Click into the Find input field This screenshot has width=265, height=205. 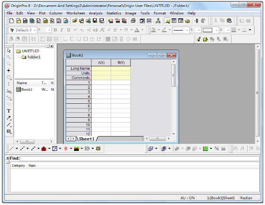(x=139, y=158)
